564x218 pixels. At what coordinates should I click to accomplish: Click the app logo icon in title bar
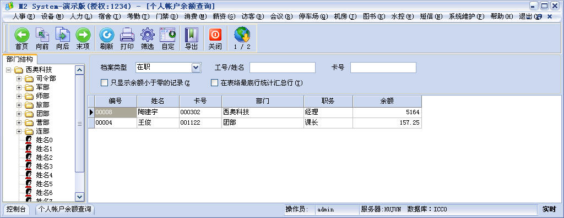click(x=10, y=6)
